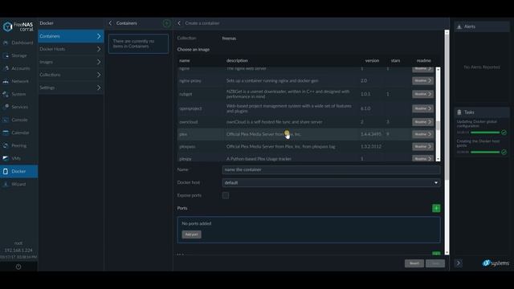Screen dimensions: 514x289
Task: Add a port with the green plus icon
Action: pos(436,208)
